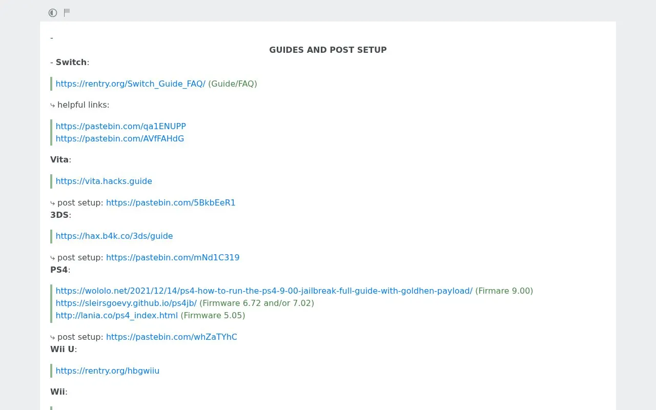Image resolution: width=656 pixels, height=410 pixels.
Task: Open the rentry Switch_Guide_FAQ link
Action: point(130,84)
